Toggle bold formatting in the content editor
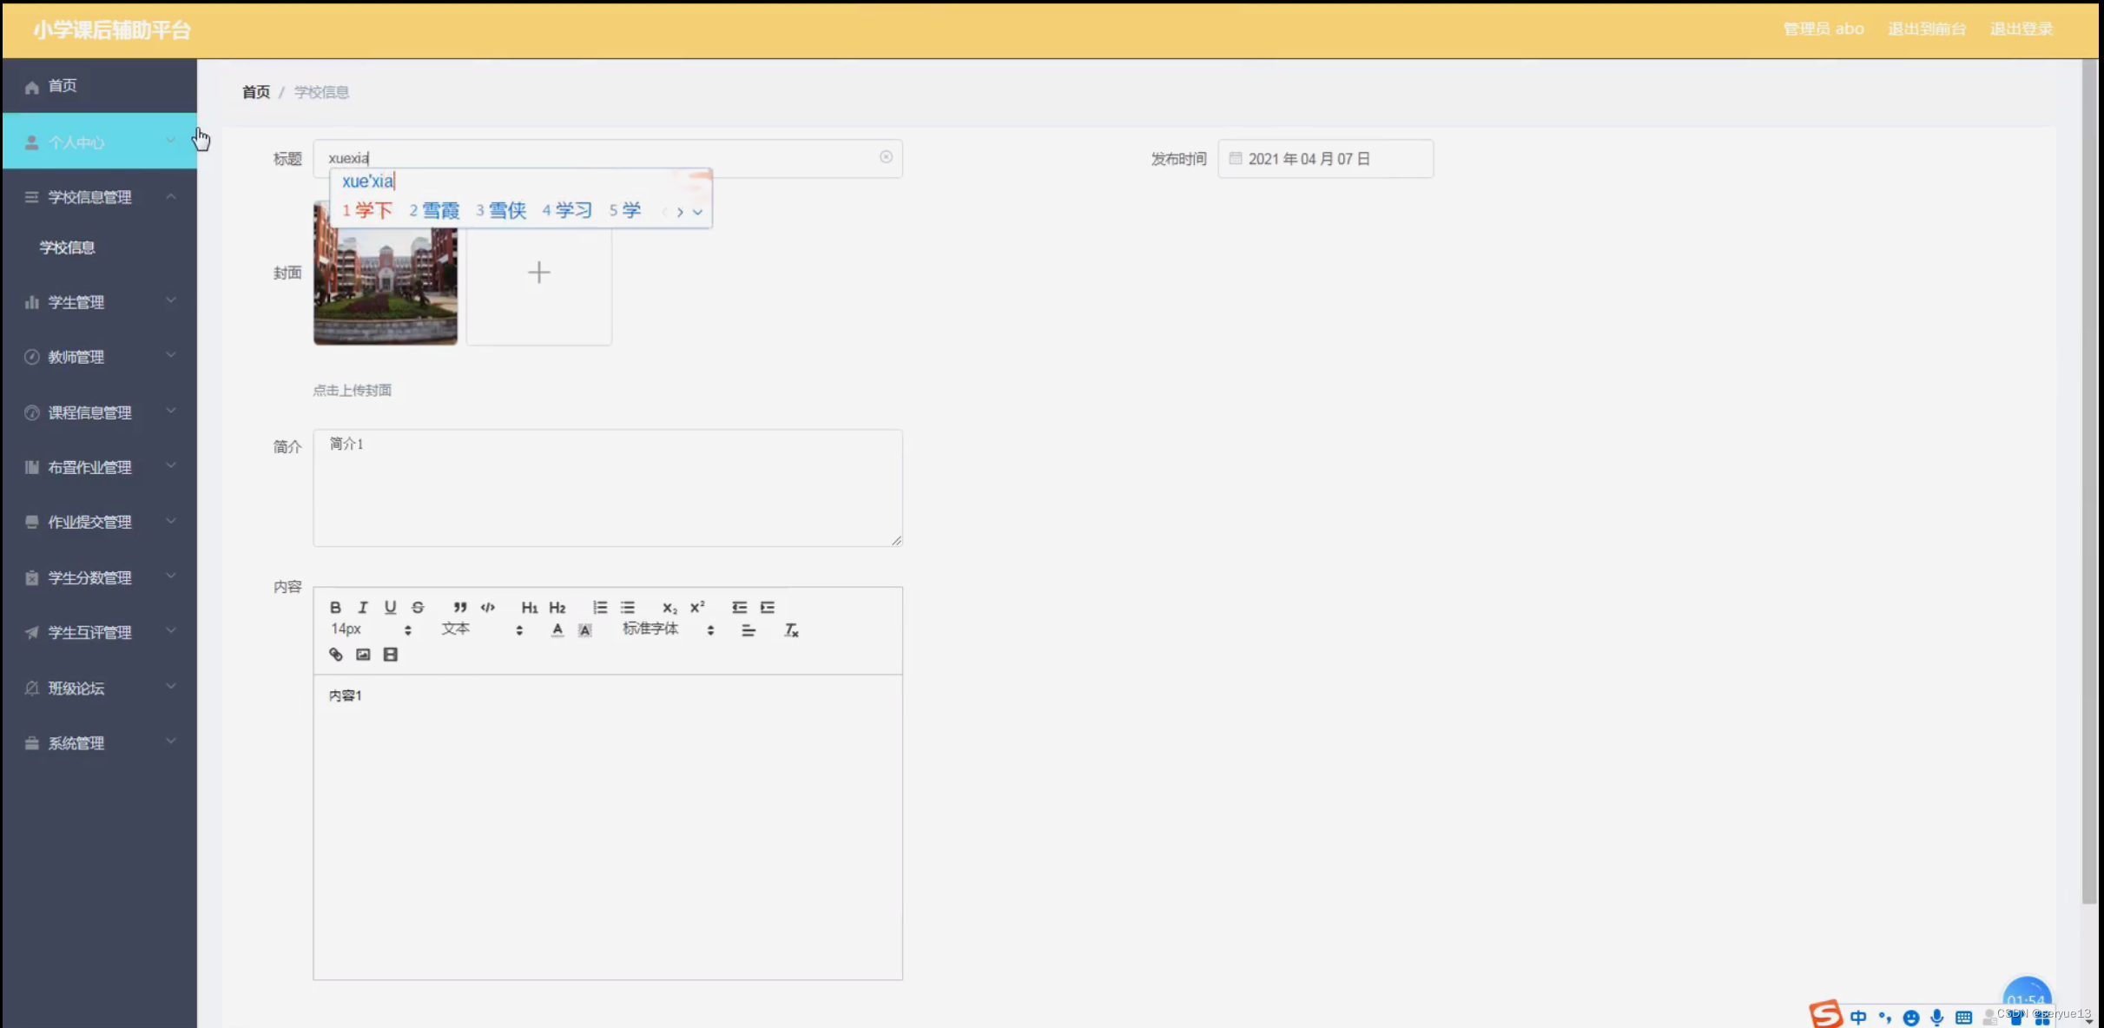 [x=336, y=607]
